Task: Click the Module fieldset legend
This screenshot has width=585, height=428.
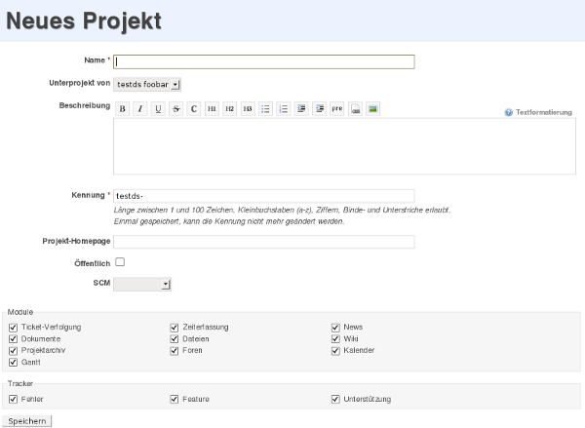Action: (x=20, y=312)
